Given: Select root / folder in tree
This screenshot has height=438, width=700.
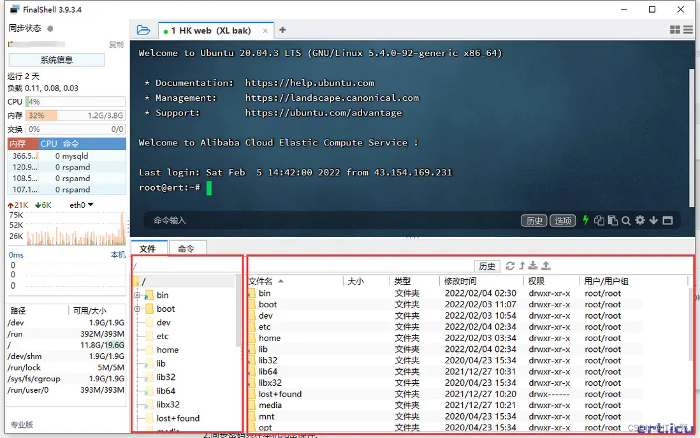Looking at the screenshot, I should pos(143,281).
